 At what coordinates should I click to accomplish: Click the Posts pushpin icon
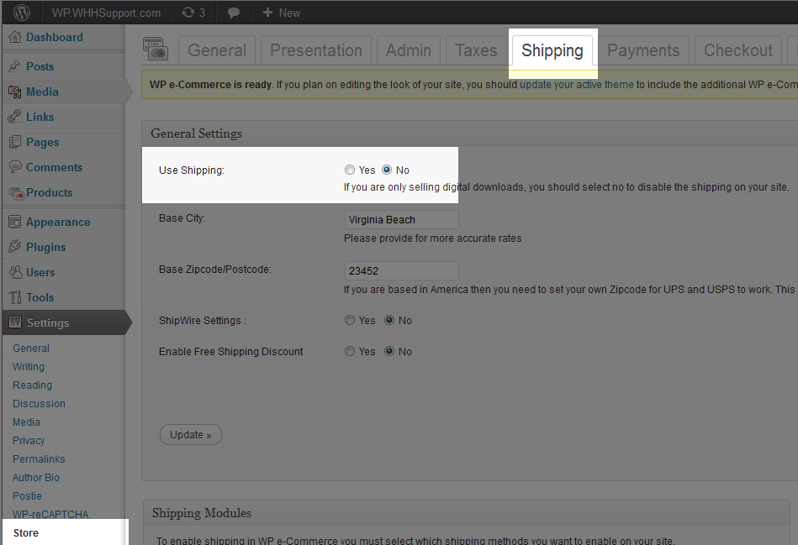tap(14, 66)
